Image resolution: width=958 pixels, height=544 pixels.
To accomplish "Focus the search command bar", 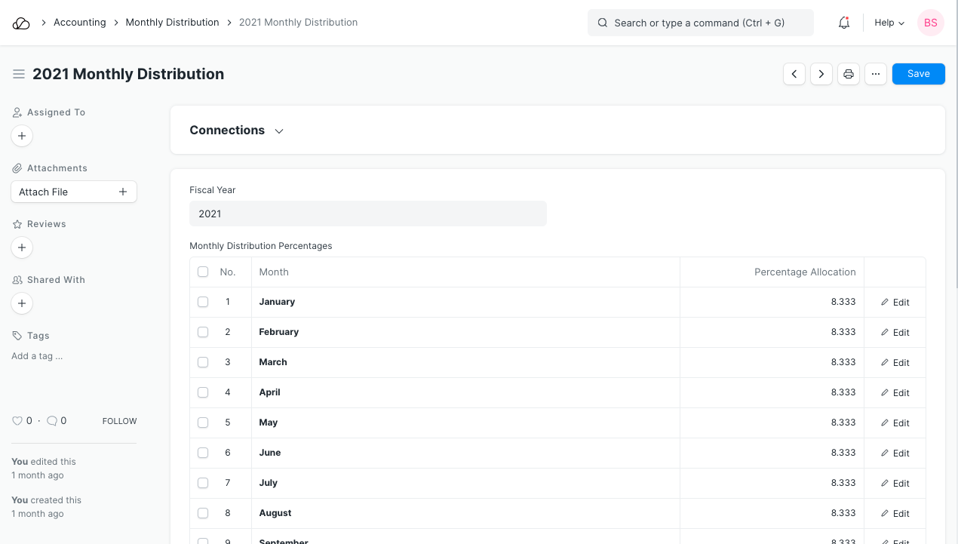I will (x=700, y=23).
